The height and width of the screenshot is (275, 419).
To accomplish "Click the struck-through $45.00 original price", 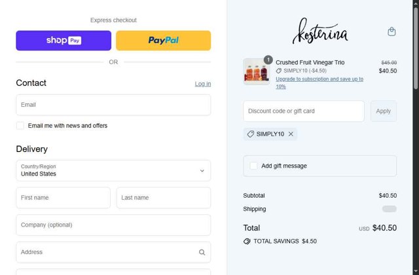I will coord(389,63).
